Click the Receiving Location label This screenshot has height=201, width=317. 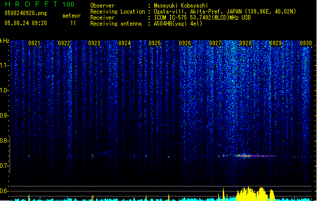coord(117,12)
